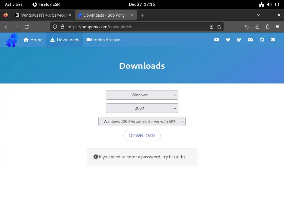284x213 pixels.
Task: Click the bigcdn password text
Action: tap(177, 157)
